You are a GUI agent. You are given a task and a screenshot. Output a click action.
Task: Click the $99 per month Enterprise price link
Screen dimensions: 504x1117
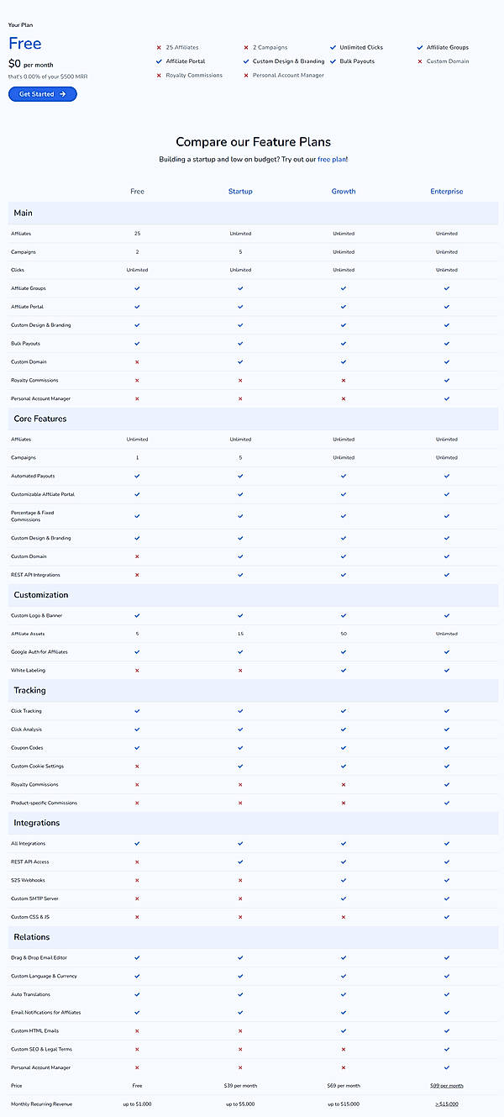[x=446, y=1085]
